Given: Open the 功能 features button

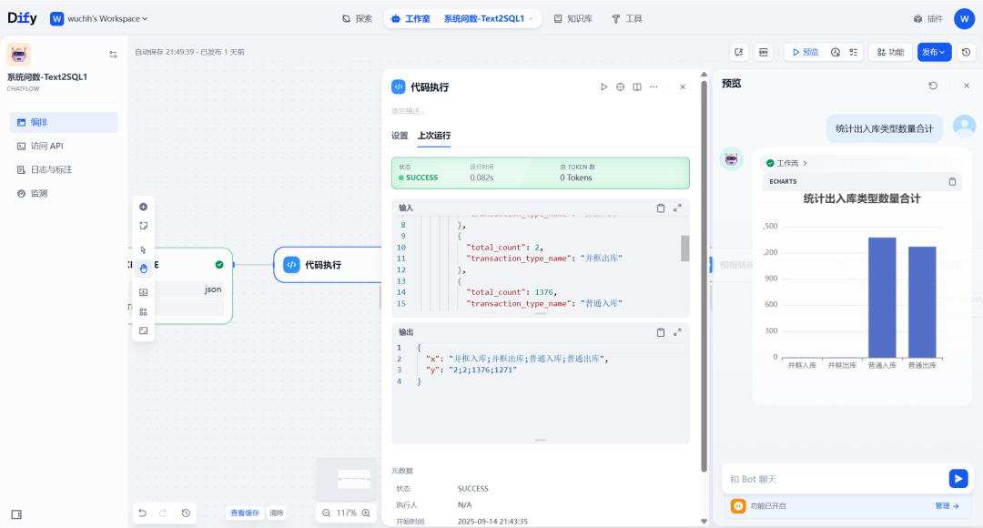Looking at the screenshot, I should (890, 52).
